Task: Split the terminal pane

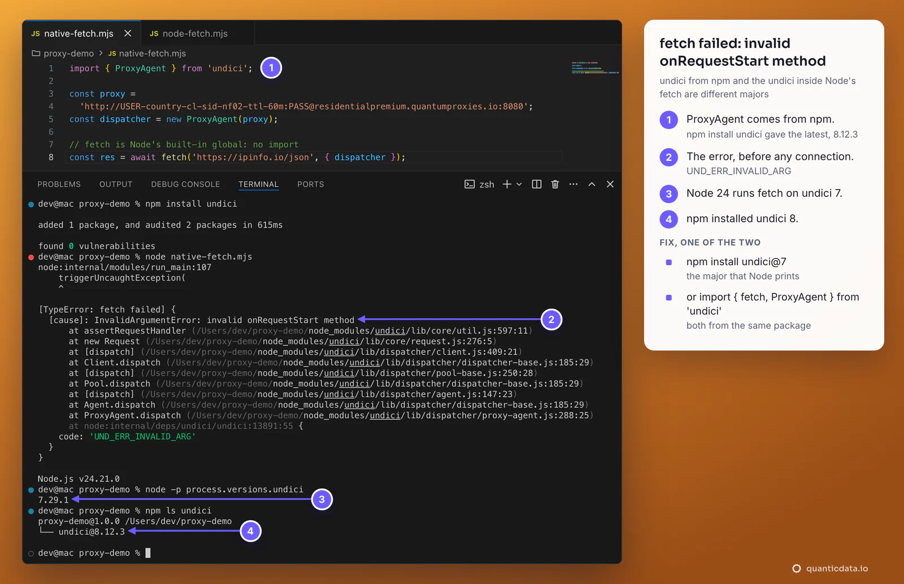Action: (x=537, y=184)
